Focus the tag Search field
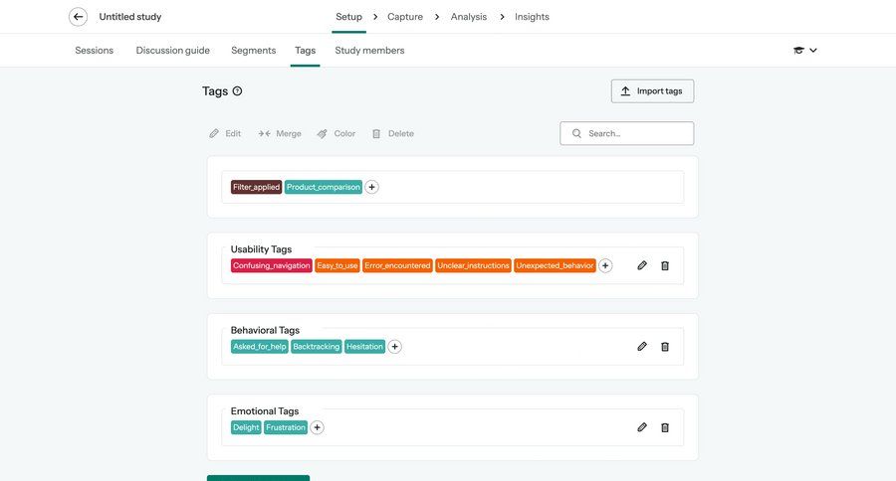This screenshot has height=481, width=896. tap(635, 134)
